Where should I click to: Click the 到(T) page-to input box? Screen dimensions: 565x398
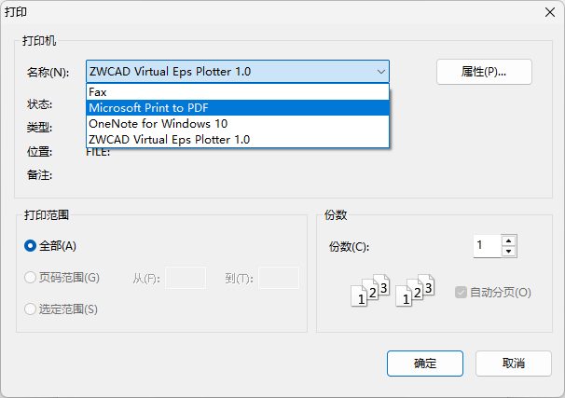click(x=278, y=278)
